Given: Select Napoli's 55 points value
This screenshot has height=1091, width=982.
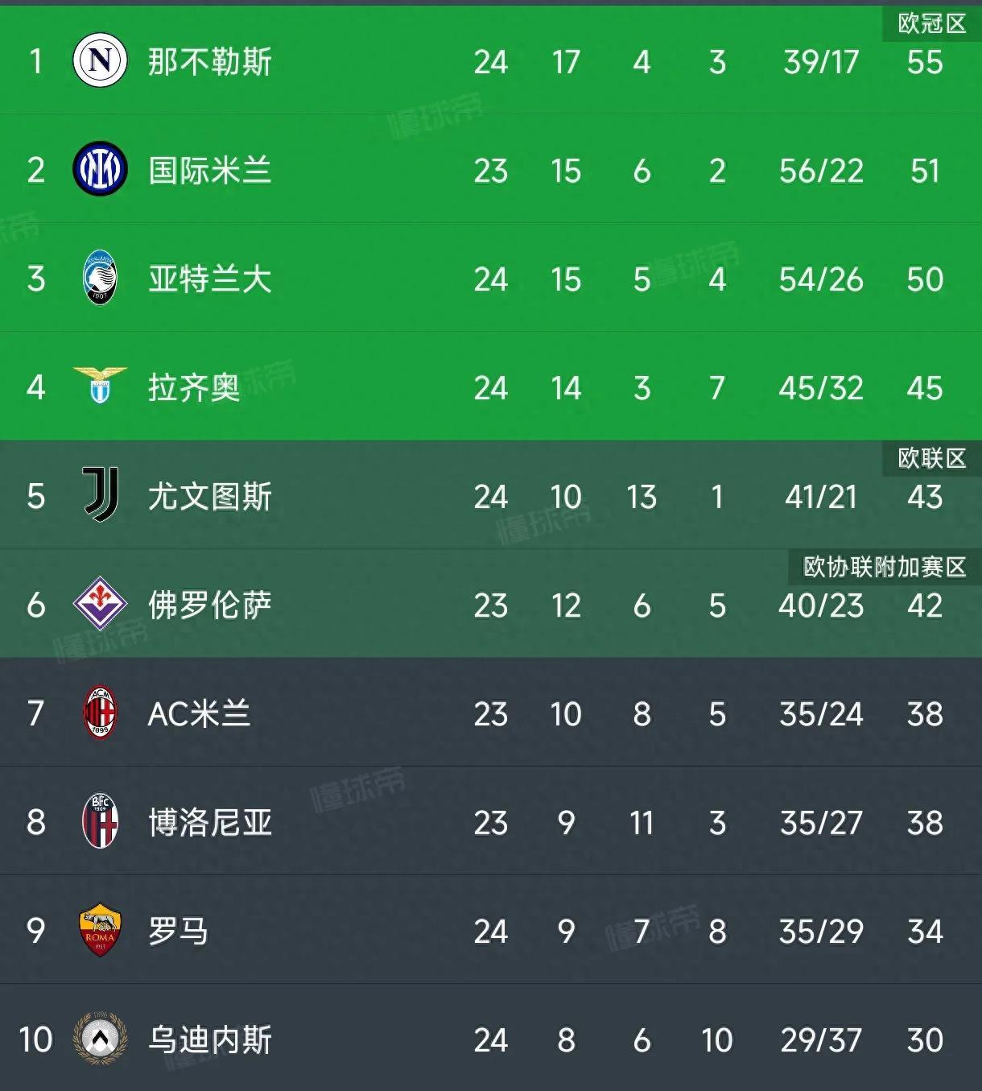Looking at the screenshot, I should coord(924,63).
